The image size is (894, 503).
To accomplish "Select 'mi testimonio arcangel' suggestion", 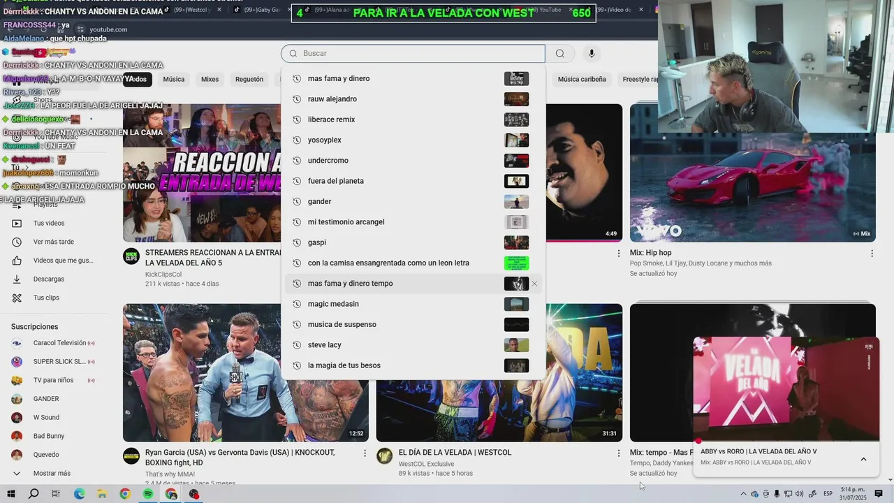I will [x=413, y=222].
